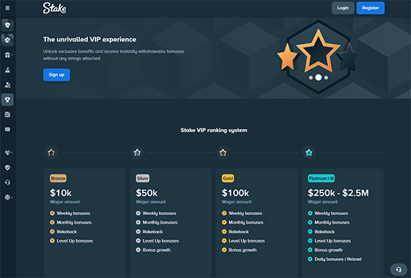The image size is (411, 278).
Task: Open the responsible gambling shield icon
Action: [x=7, y=168]
